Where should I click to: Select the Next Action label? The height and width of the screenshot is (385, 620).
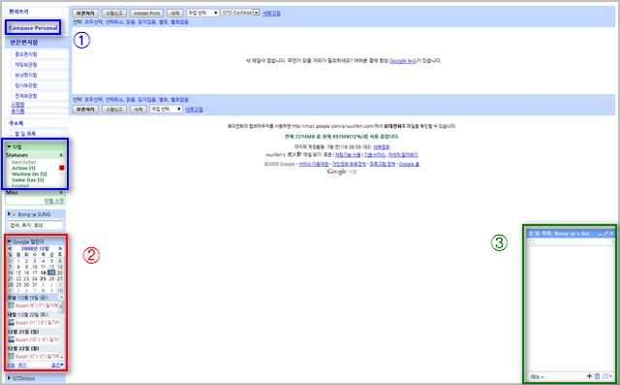pyautogui.click(x=23, y=162)
